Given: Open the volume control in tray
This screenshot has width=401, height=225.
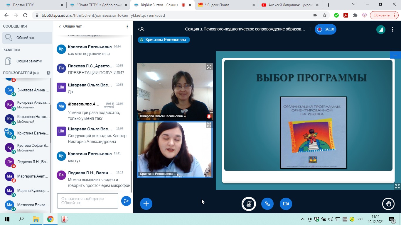Looking at the screenshot, I should click(331, 219).
